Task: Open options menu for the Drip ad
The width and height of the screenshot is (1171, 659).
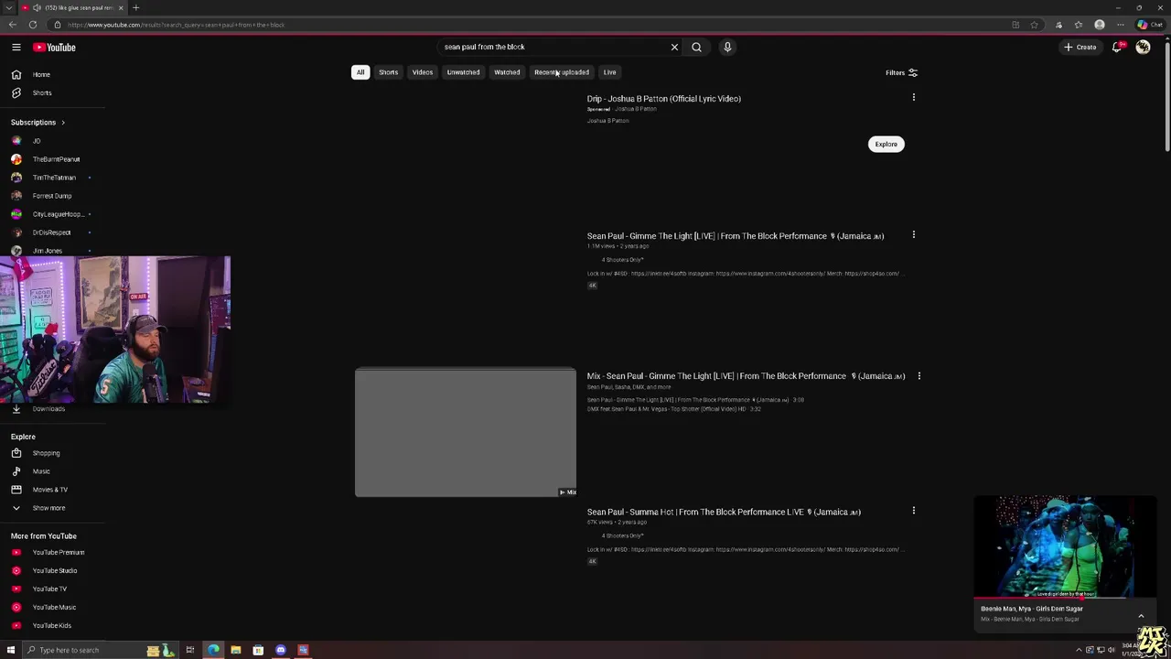Action: (913, 97)
